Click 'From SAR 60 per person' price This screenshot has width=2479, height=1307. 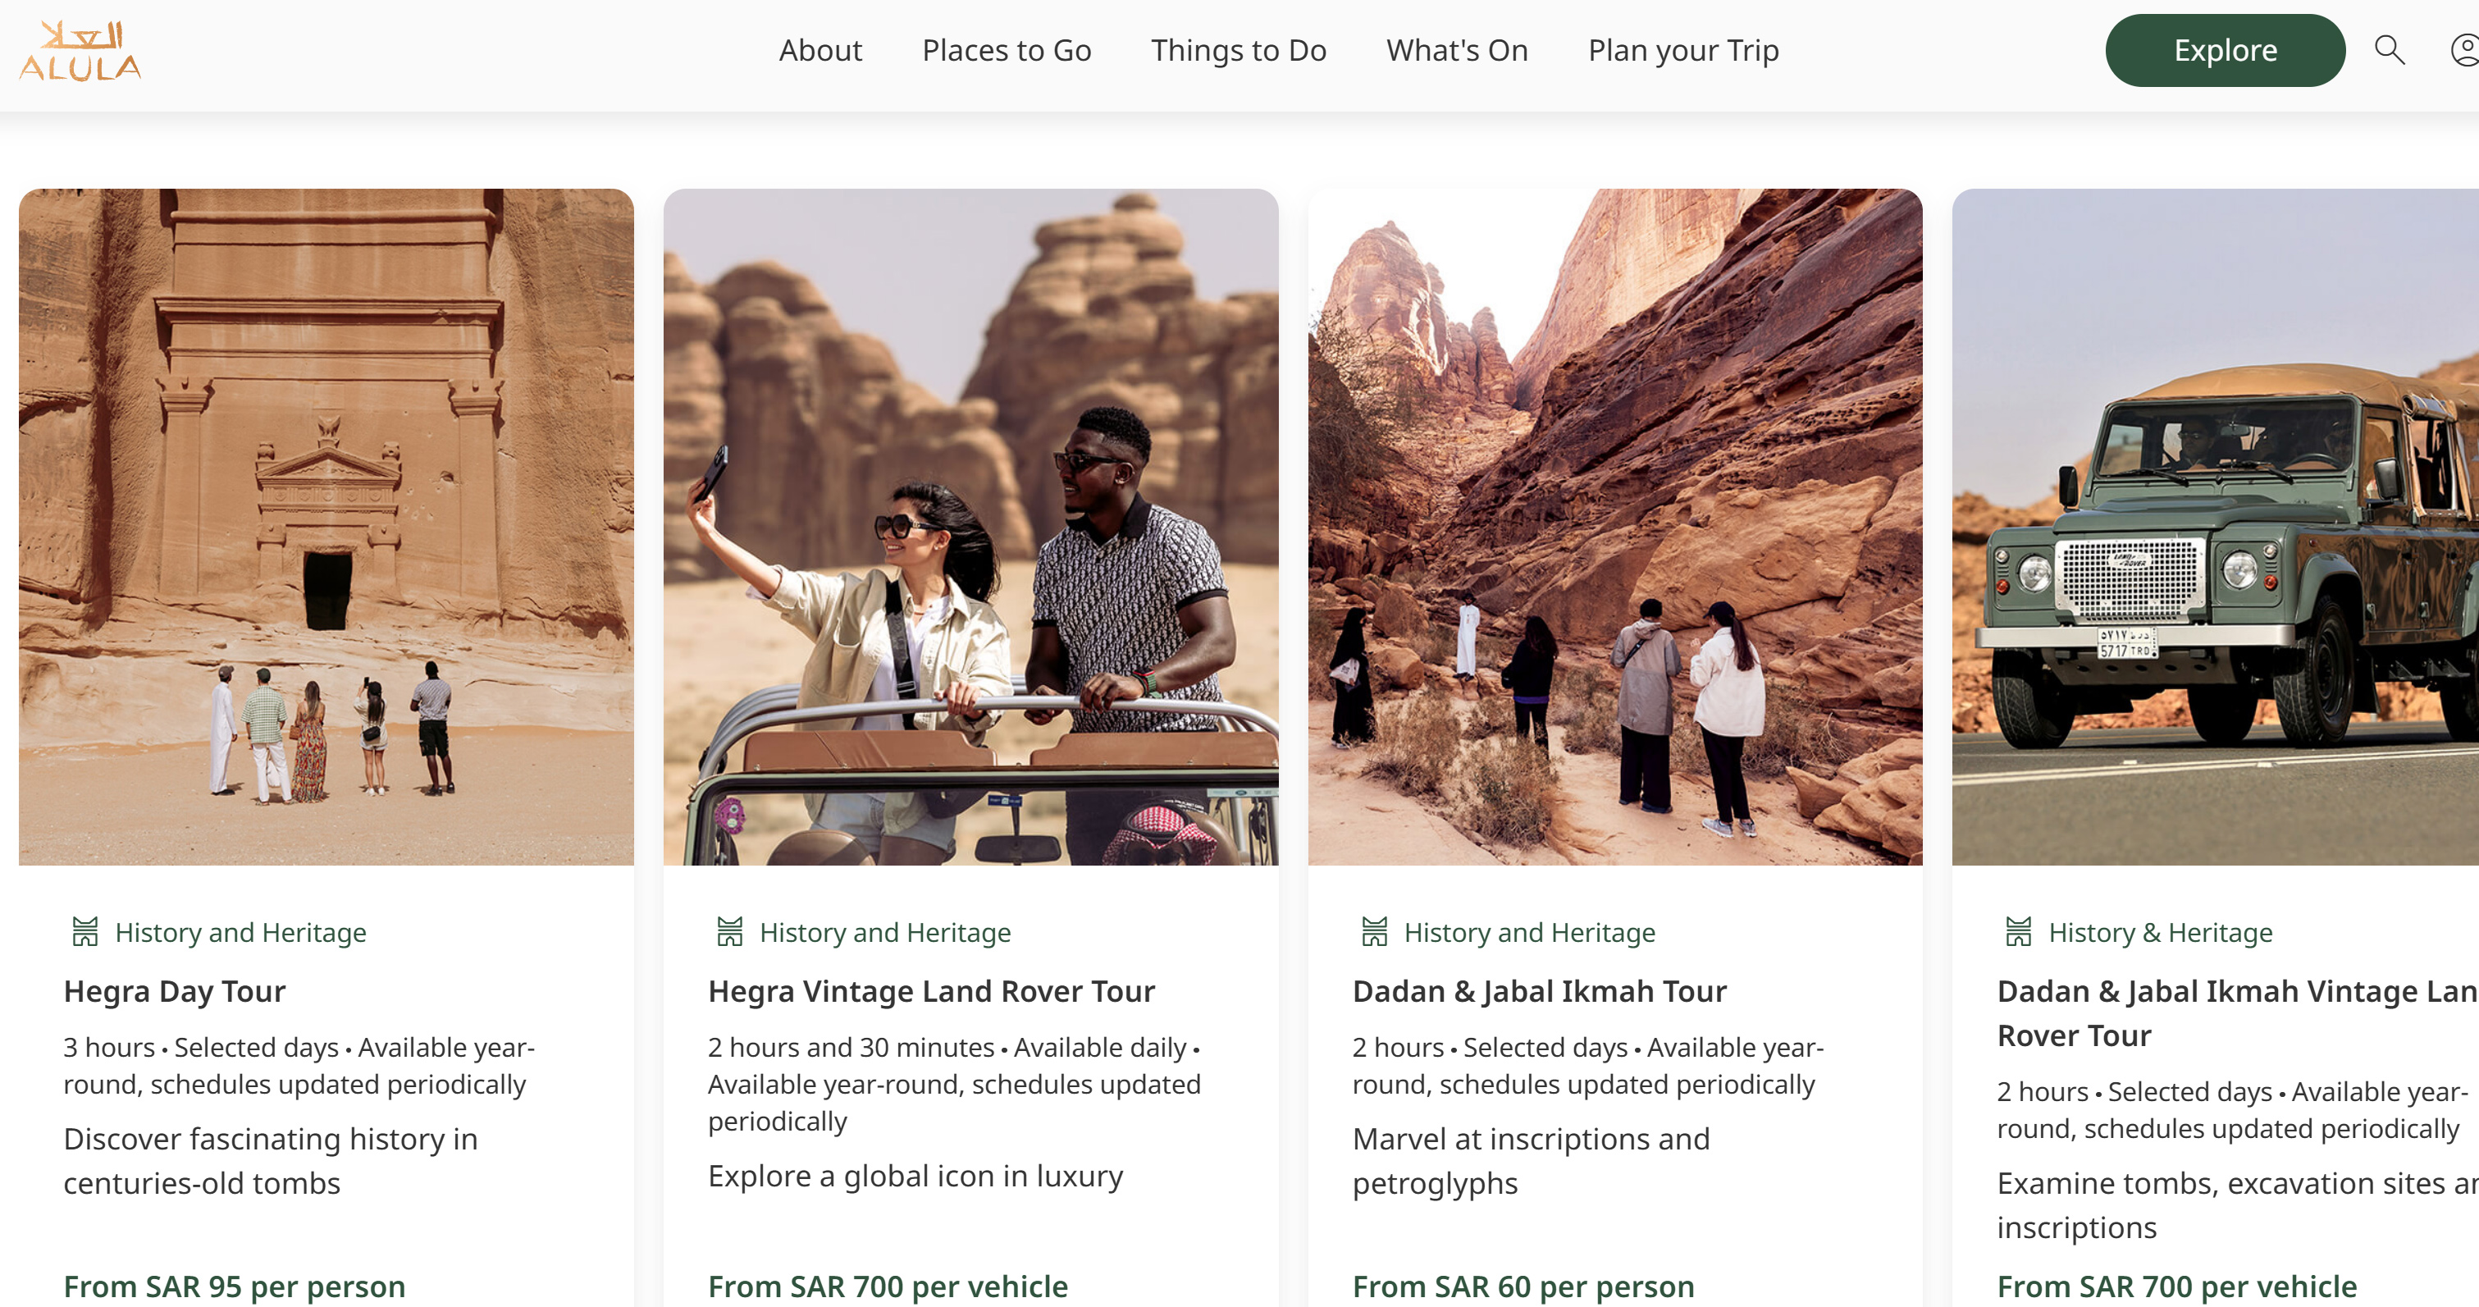click(1523, 1286)
